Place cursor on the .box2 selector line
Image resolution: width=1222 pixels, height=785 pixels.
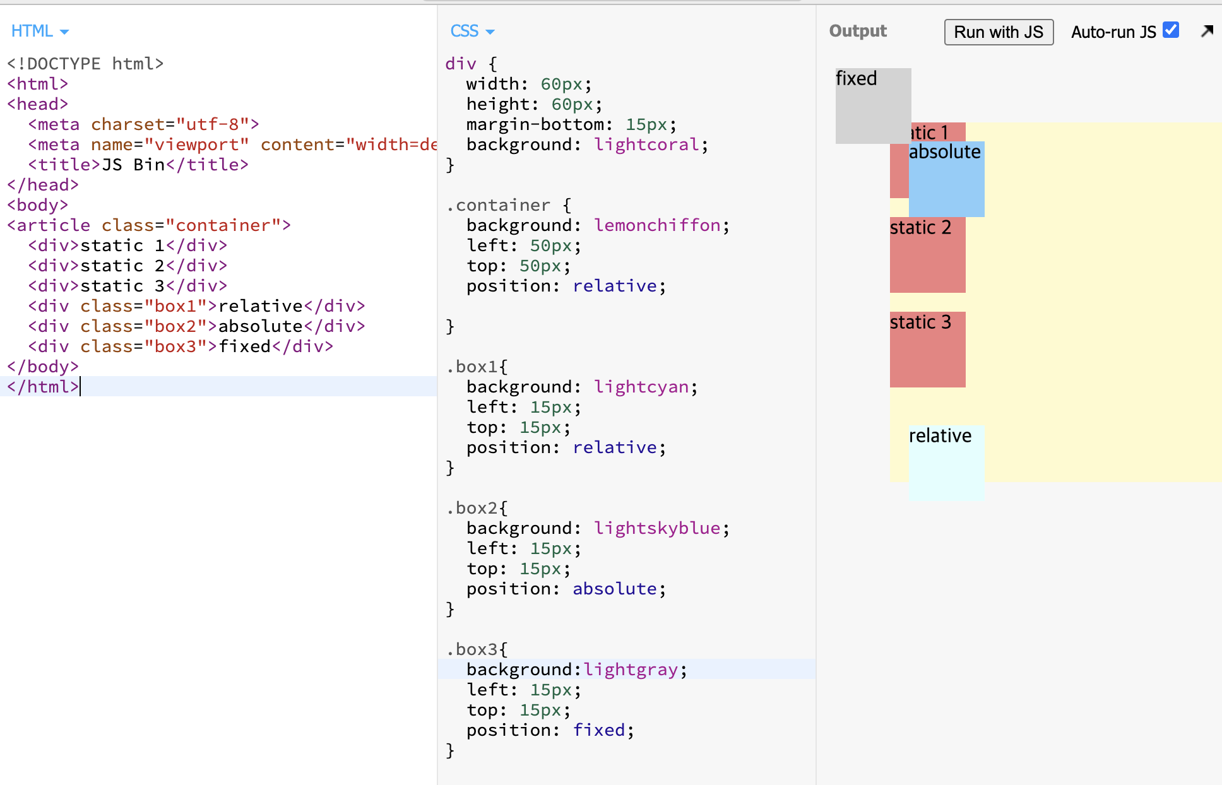477,508
